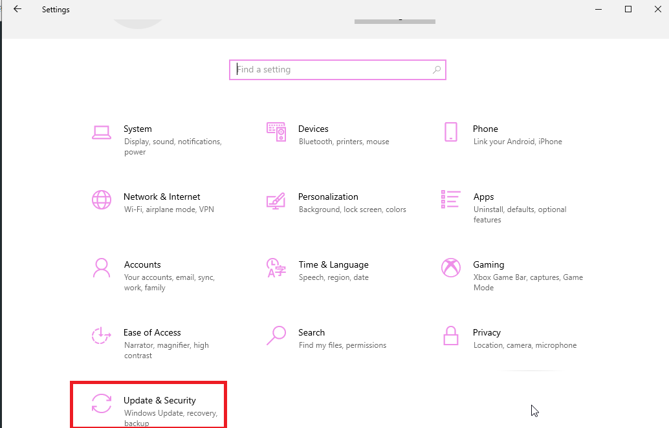
Task: Open the Time & Language icon
Action: click(x=276, y=268)
